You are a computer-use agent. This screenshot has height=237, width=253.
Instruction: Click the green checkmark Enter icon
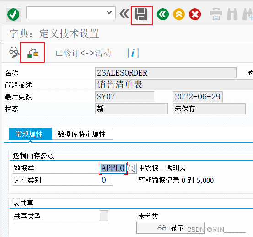(x=13, y=14)
